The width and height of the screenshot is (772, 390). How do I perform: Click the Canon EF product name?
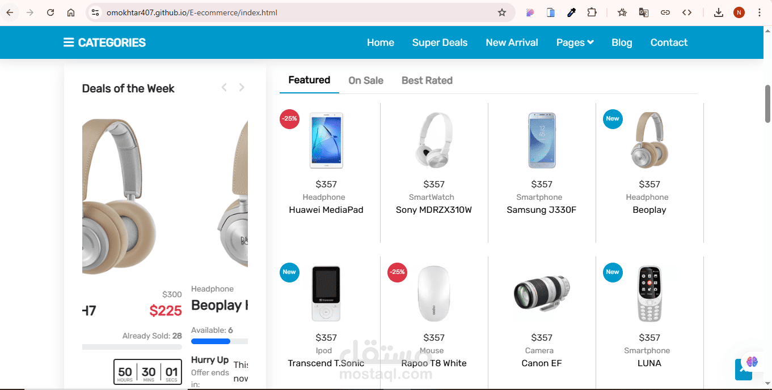(542, 363)
